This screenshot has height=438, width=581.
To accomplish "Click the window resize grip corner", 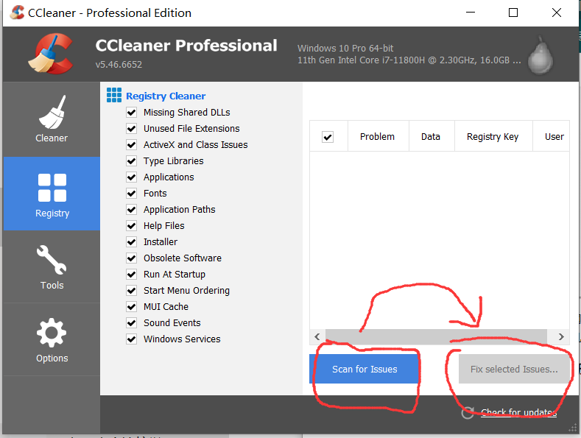I will (x=572, y=428).
